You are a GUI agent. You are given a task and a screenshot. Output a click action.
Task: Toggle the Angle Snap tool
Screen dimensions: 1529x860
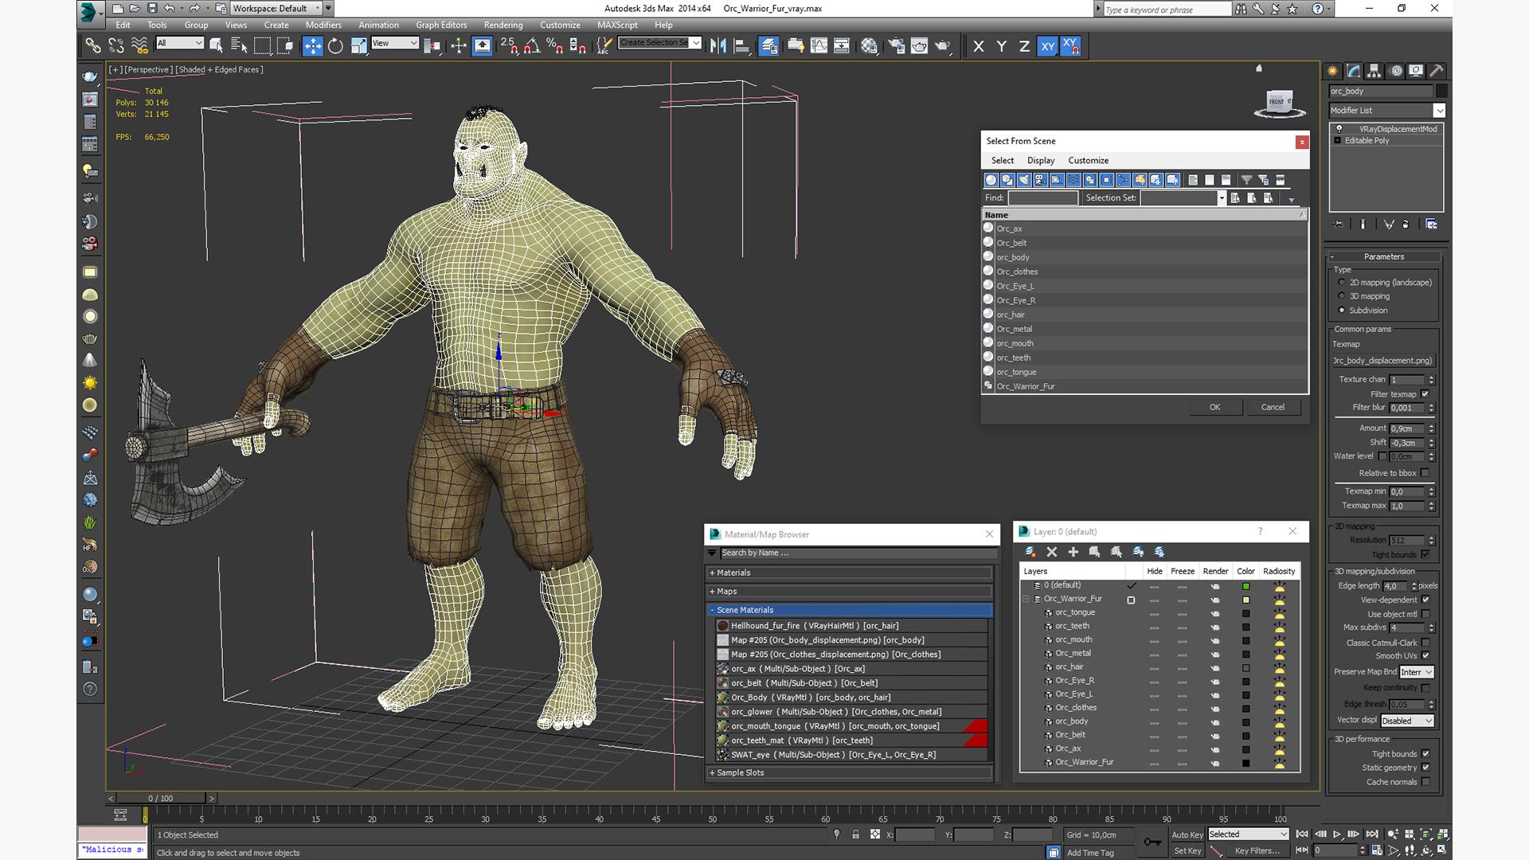[532, 46]
